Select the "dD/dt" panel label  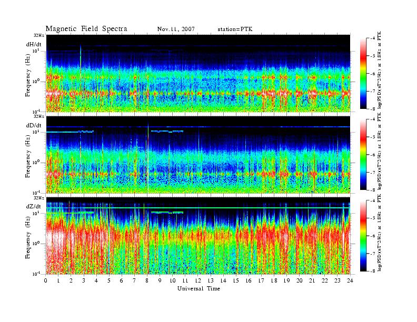pyautogui.click(x=34, y=125)
